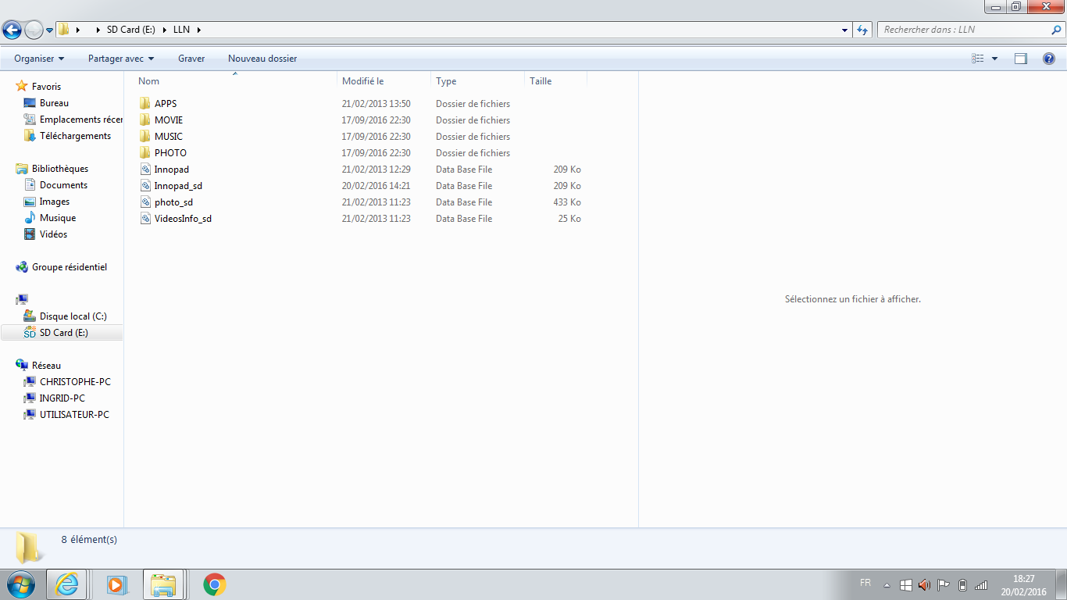The height and width of the screenshot is (600, 1067).
Task: Click the volume speaker tray icon
Action: [924, 585]
